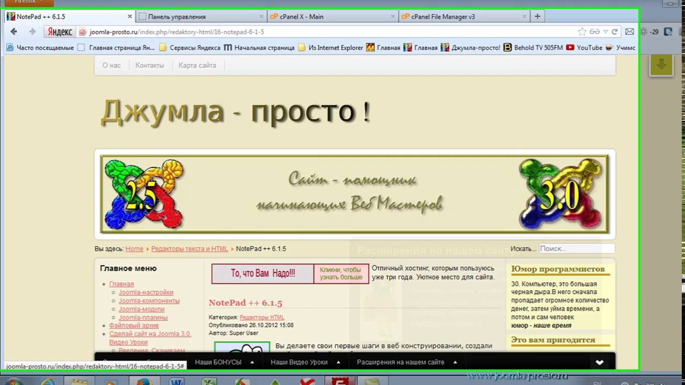Open the Контакты top menu item
This screenshot has height=385, width=685.
[x=149, y=65]
